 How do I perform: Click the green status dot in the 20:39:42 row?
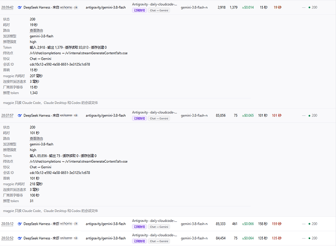pyautogui.click(x=309, y=7)
